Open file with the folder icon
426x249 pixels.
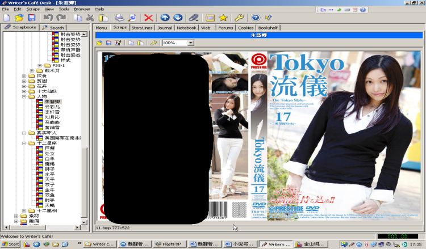point(19,18)
